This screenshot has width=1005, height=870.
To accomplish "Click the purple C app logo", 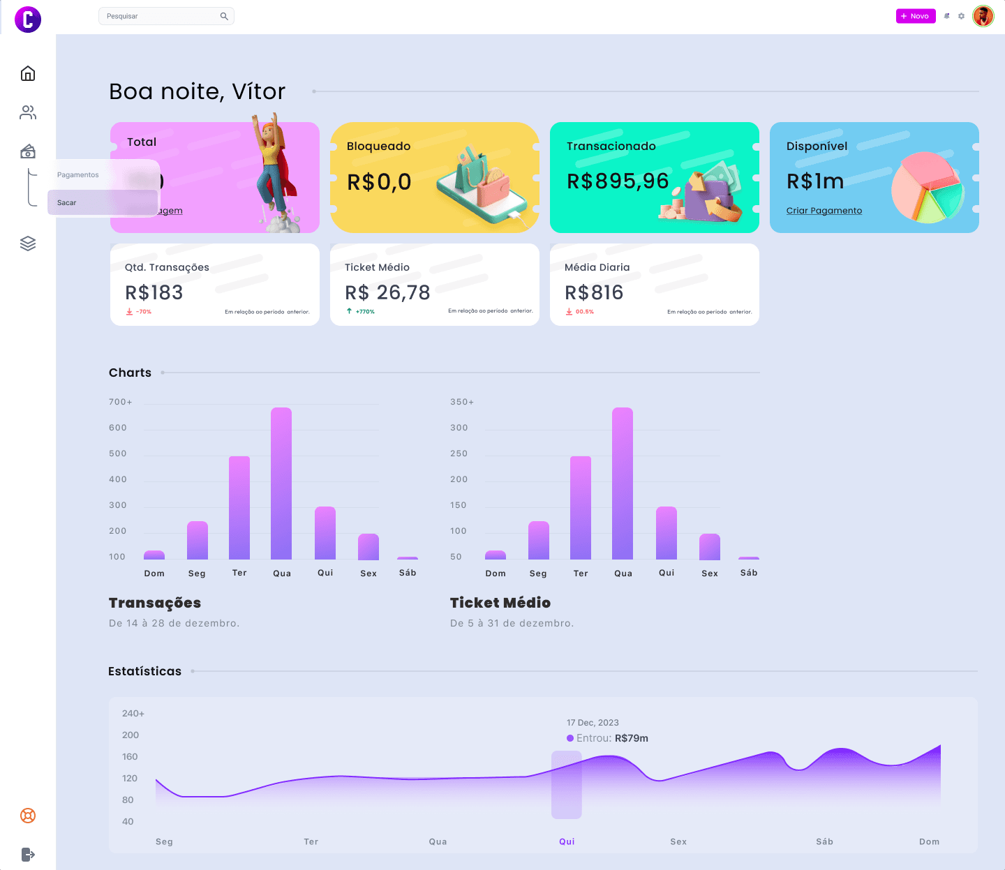I will 28,19.
